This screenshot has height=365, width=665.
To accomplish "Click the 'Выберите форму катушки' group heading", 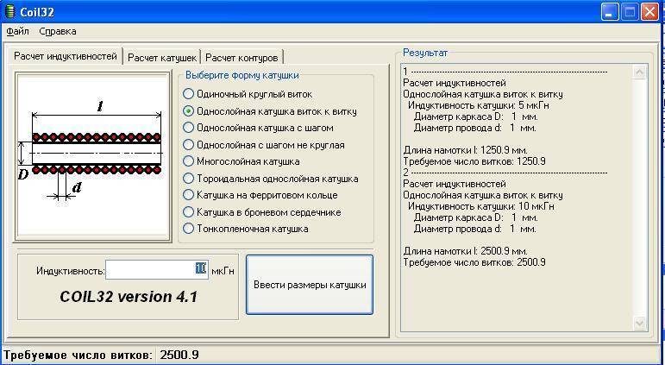I will pos(242,75).
